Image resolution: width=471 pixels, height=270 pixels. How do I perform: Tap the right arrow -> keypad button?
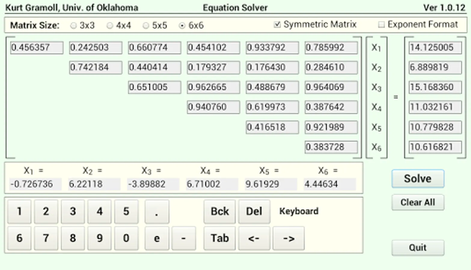pos(289,238)
